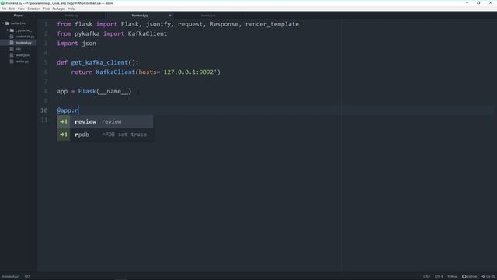Image resolution: width=497 pixels, height=280 pixels.
Task: Choose the 'review' autocomplete suggestion
Action: tap(105, 121)
